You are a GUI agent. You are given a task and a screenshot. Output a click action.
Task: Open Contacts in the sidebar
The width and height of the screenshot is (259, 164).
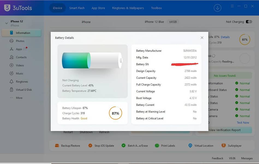click(x=21, y=57)
